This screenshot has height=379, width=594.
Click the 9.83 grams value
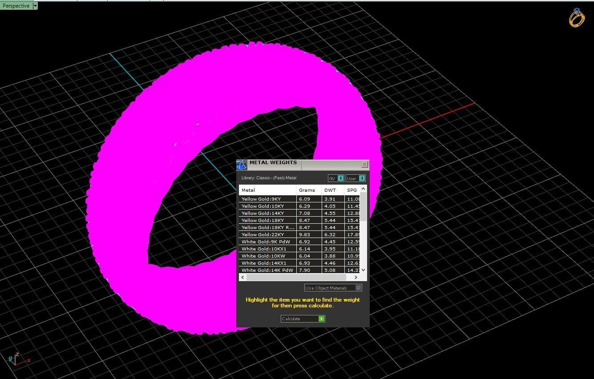(x=304, y=234)
